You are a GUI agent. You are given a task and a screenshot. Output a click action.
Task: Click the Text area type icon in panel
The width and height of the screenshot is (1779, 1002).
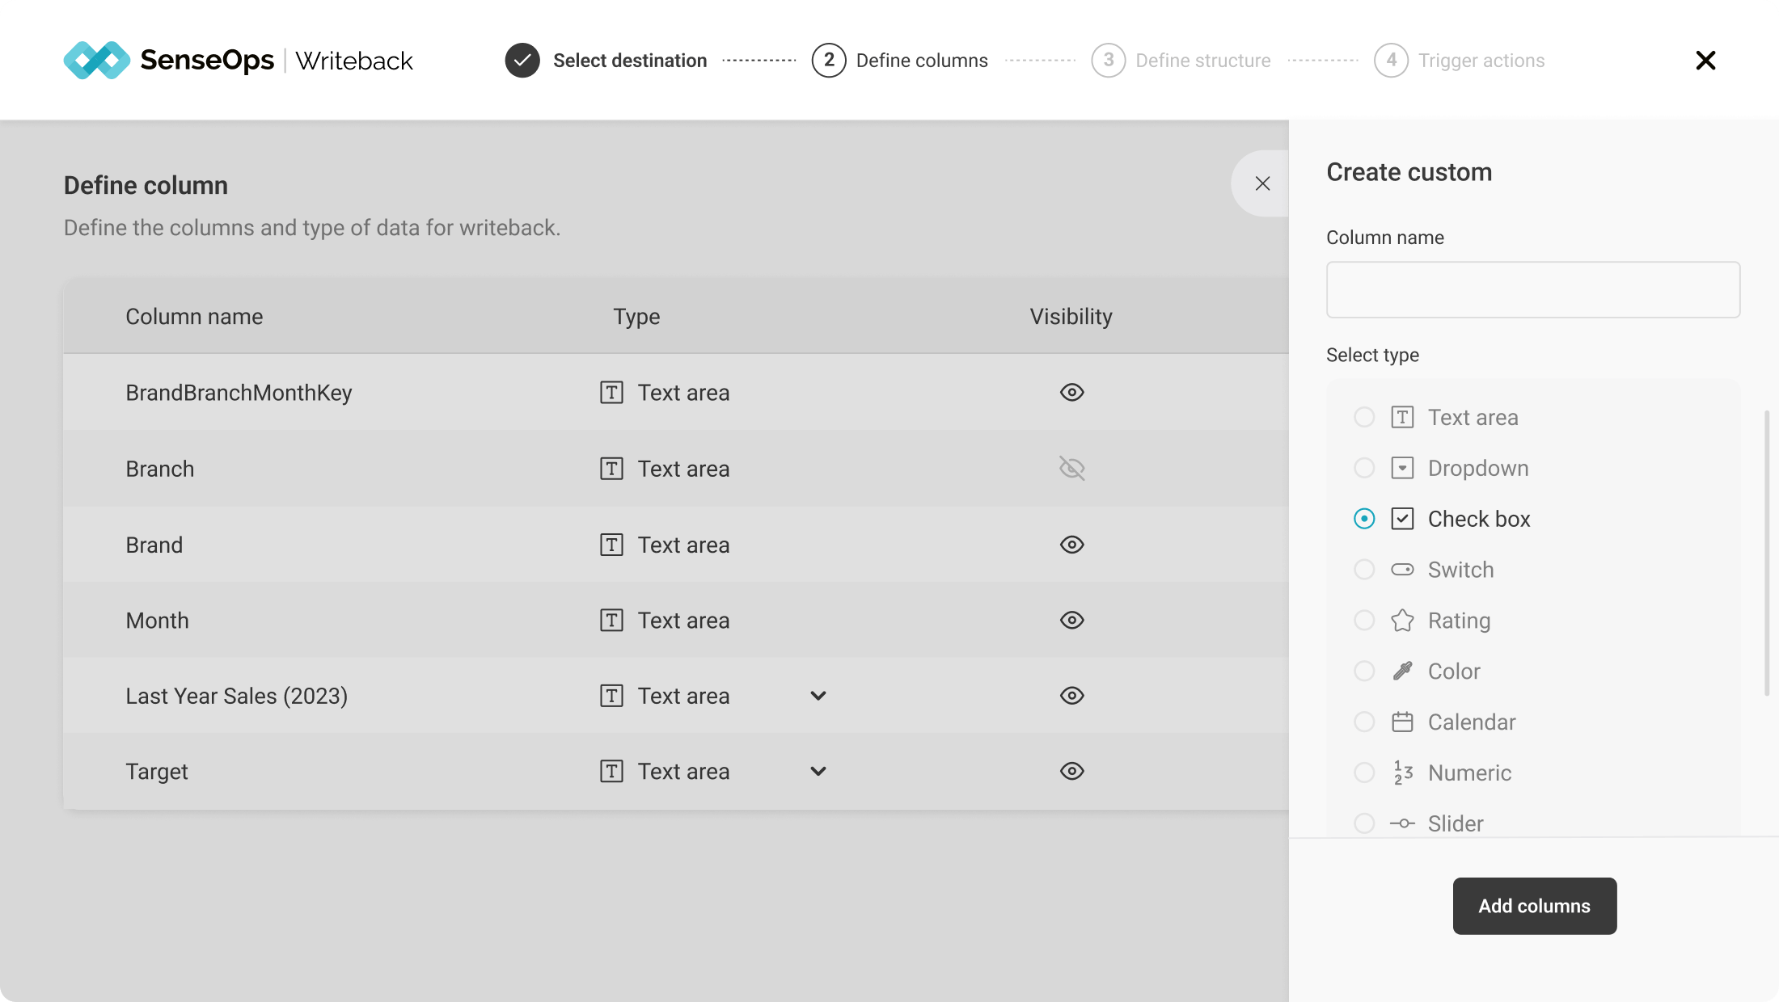point(1402,417)
